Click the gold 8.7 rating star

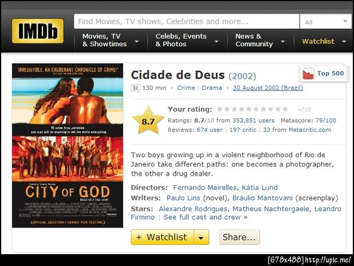[x=148, y=121]
